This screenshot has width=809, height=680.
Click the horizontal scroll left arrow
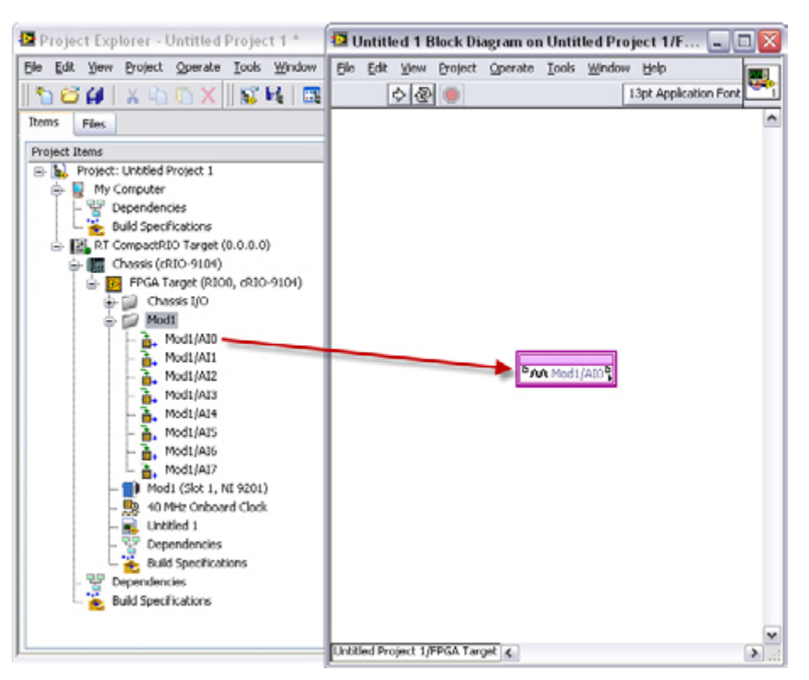tap(509, 653)
